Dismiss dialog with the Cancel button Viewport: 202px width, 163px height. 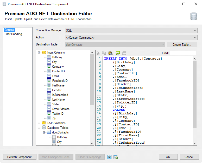click(189, 157)
